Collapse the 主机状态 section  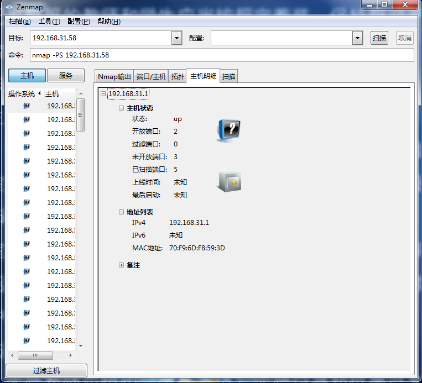[121, 108]
